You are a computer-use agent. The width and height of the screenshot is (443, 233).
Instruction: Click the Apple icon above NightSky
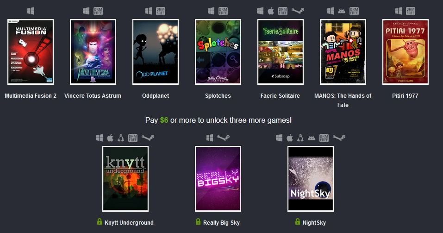(x=290, y=138)
